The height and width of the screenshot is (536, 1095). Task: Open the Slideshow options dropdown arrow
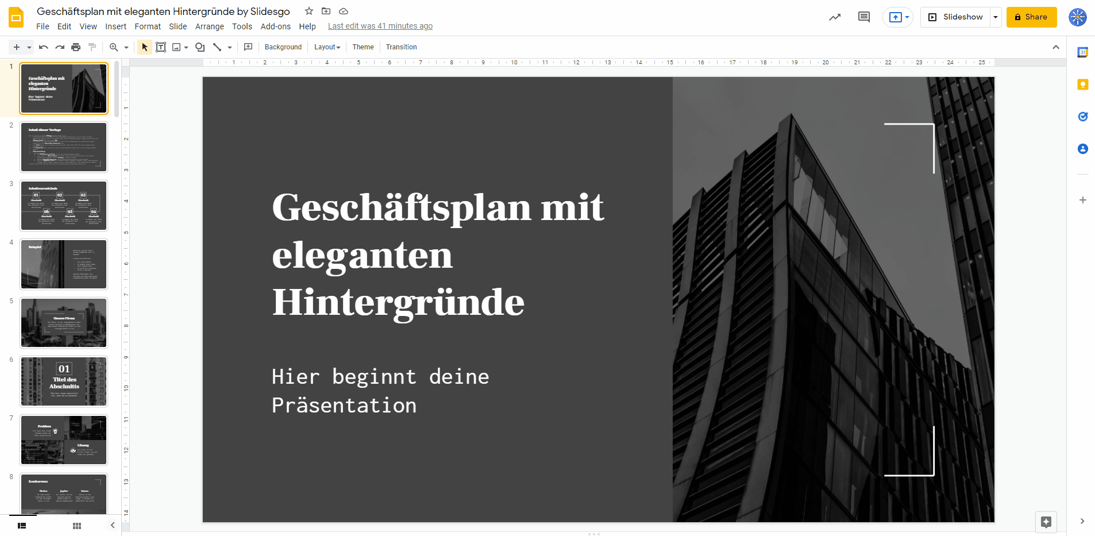point(996,17)
